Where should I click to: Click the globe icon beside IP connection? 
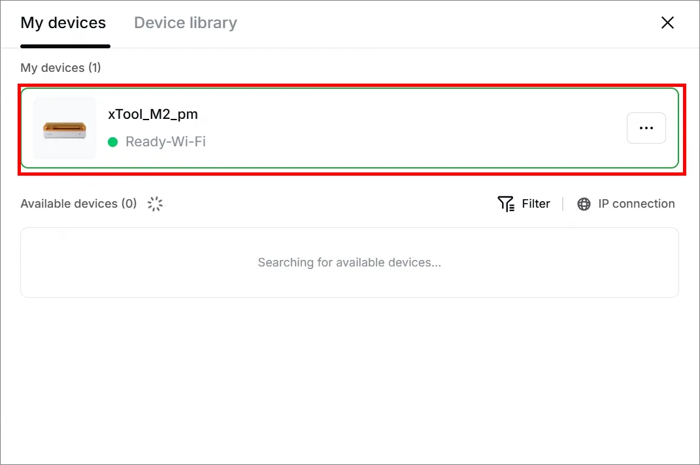[584, 204]
